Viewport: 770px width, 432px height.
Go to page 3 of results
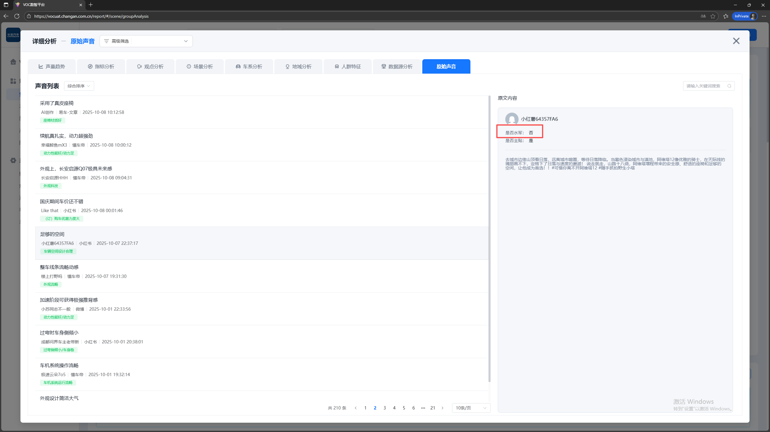(384, 408)
